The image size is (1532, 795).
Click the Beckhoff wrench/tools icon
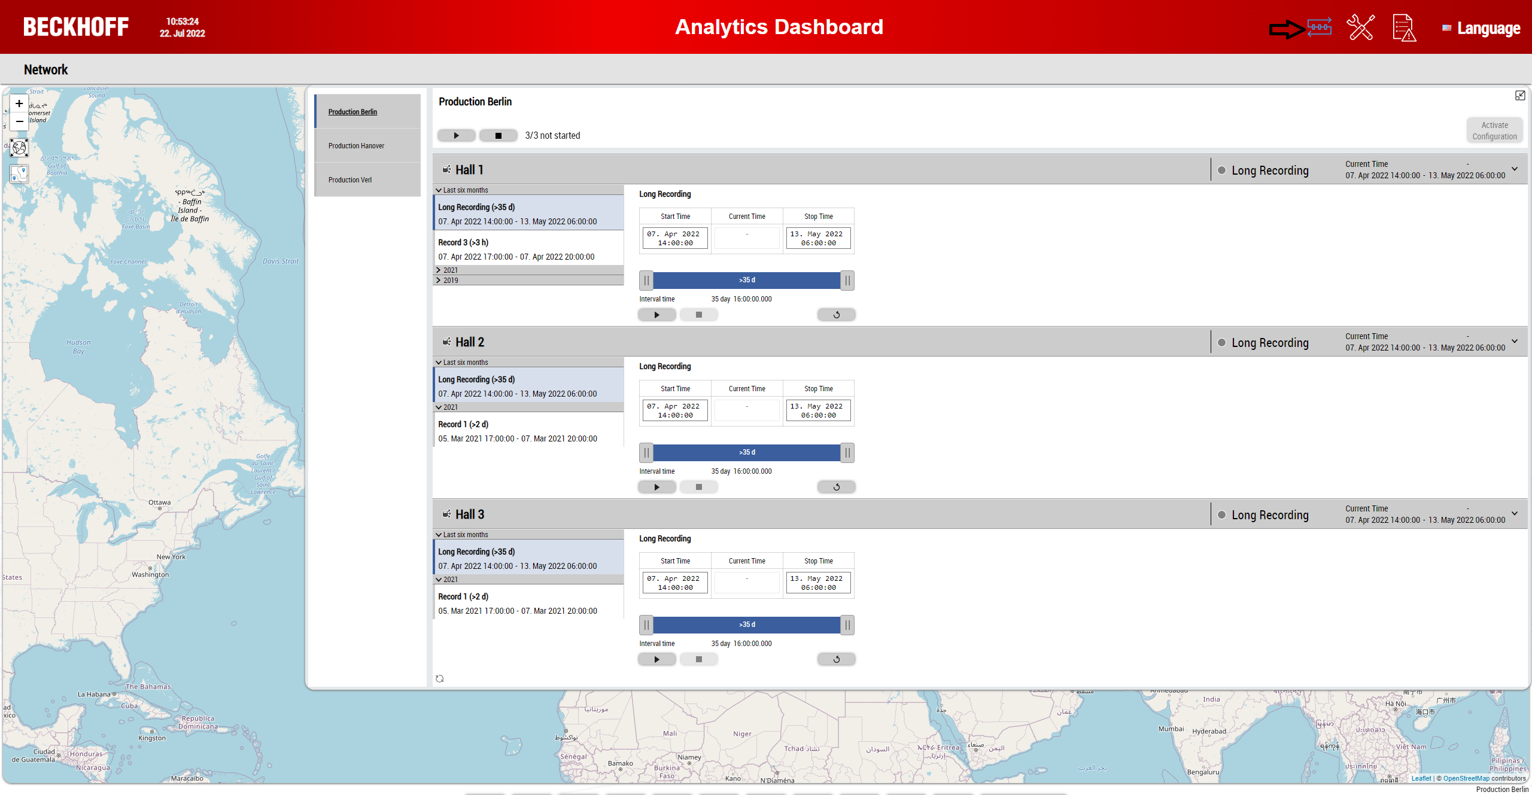[1361, 28]
